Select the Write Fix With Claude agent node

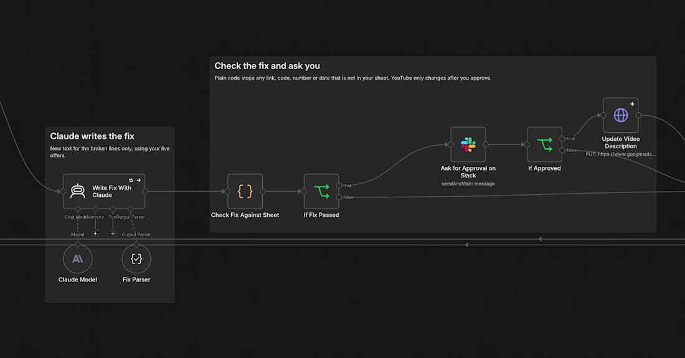(104, 191)
